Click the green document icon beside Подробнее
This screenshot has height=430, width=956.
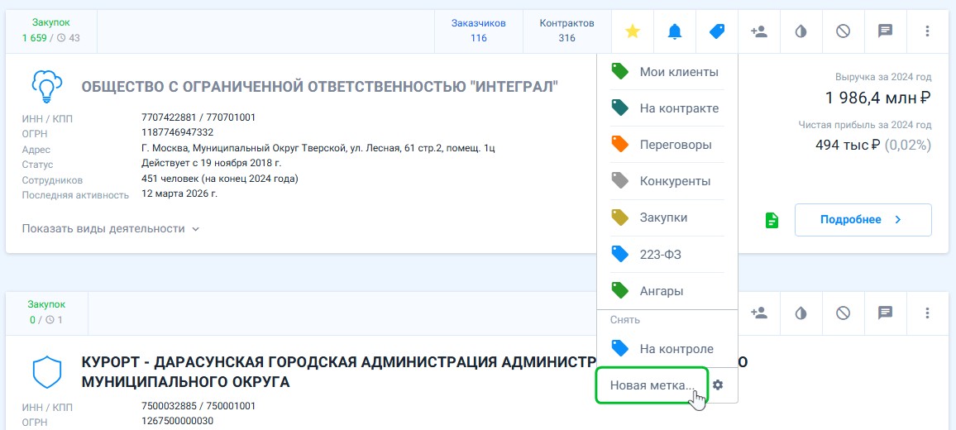point(772,220)
